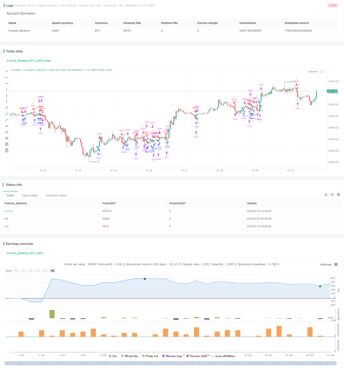The height and width of the screenshot is (371, 344).
Task: Open the settings gear in Status info
Action: (x=338, y=195)
